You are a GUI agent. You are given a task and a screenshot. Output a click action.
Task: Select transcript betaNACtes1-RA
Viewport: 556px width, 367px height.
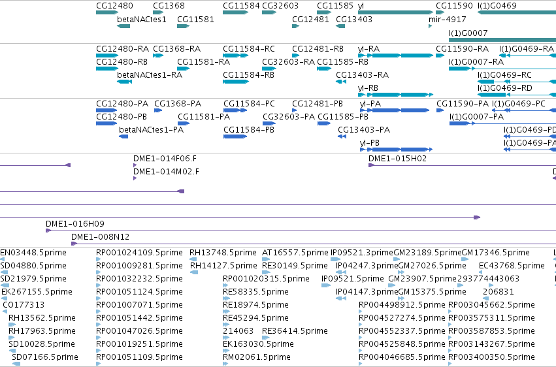(x=124, y=82)
